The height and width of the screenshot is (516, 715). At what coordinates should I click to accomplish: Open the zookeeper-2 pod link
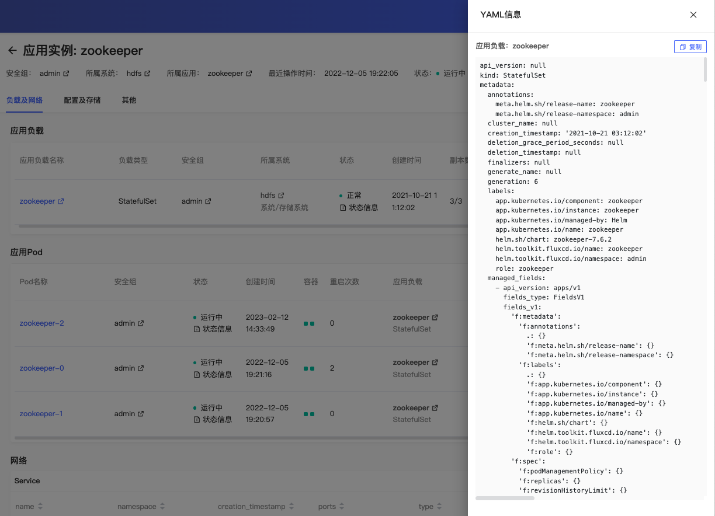(x=42, y=323)
